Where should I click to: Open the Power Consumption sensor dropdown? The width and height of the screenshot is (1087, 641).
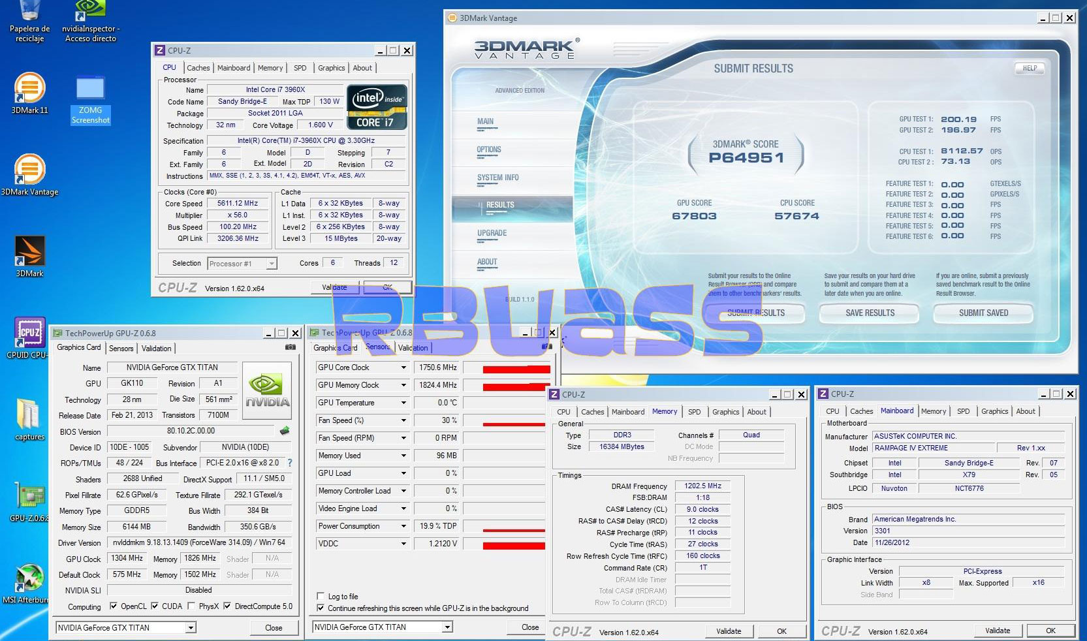403,526
